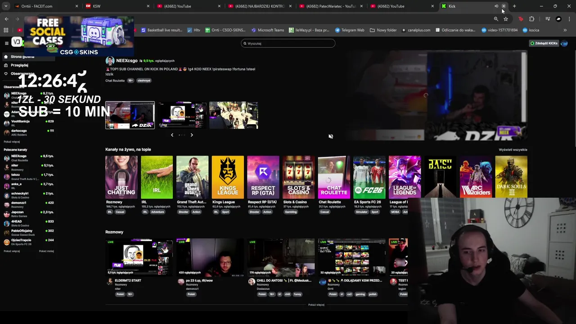Open the IRL category card

click(157, 177)
